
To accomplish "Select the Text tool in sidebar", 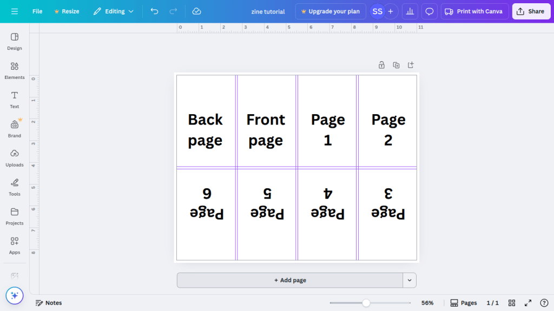I will [x=15, y=100].
